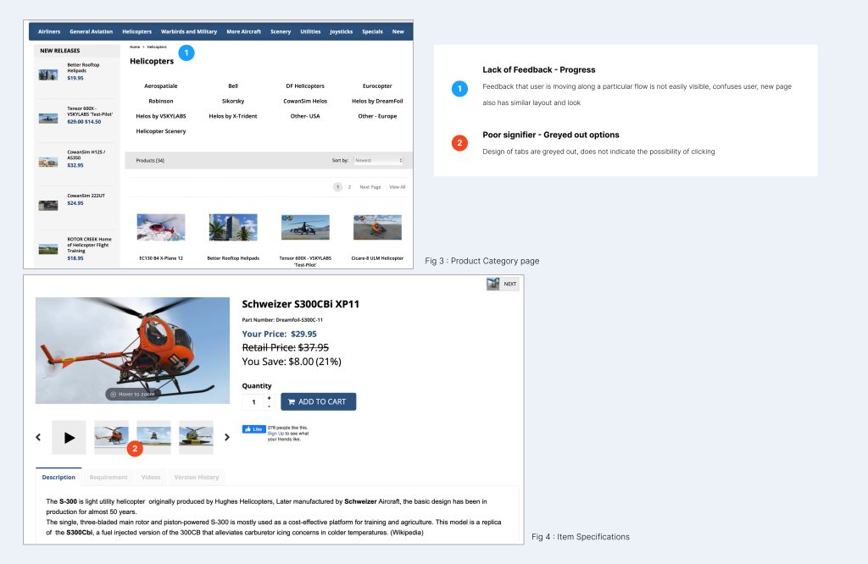Click the quantity input field
Image resolution: width=868 pixels, height=564 pixels.
click(253, 402)
